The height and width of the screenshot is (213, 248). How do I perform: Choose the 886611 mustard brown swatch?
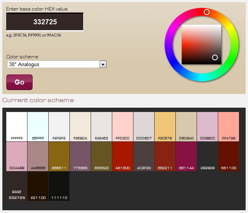pos(59,156)
